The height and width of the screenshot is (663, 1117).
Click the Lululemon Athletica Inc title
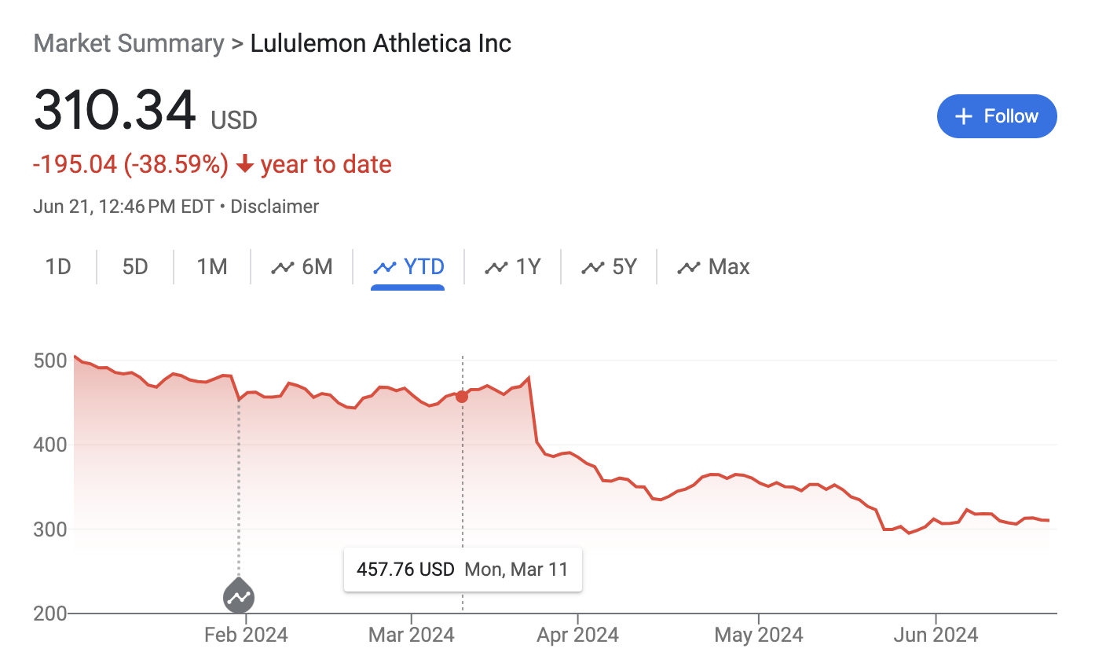pos(379,43)
